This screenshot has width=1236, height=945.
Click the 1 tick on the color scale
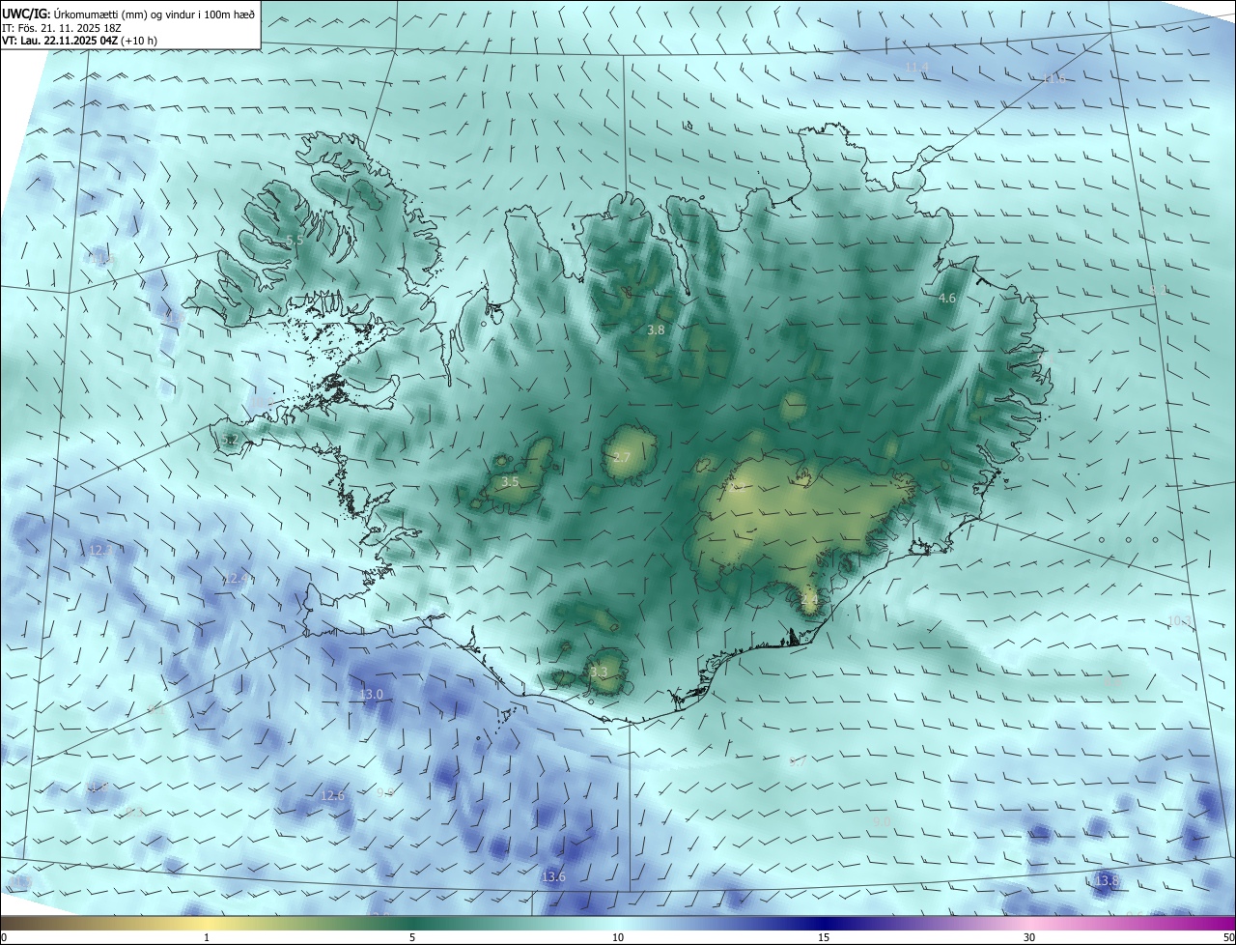coord(207,937)
